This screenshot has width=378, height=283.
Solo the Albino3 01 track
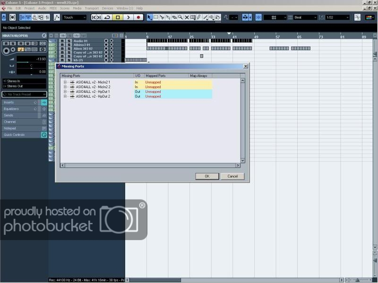(x=69, y=45)
